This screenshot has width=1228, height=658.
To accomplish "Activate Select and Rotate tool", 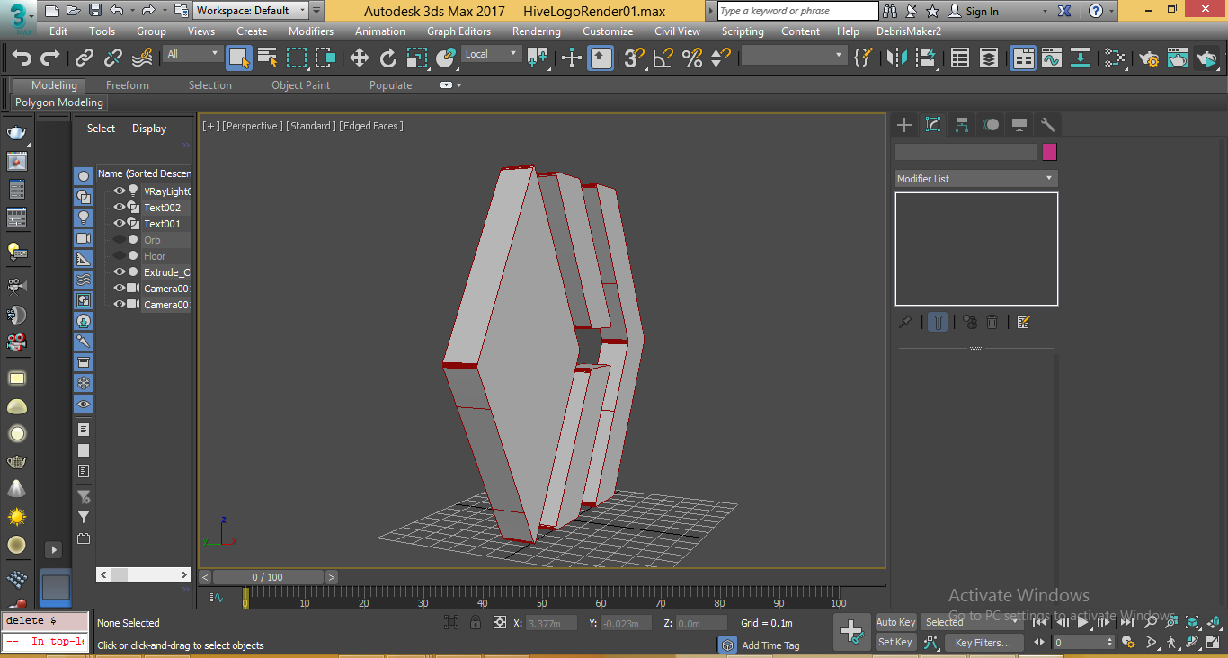I will point(388,58).
